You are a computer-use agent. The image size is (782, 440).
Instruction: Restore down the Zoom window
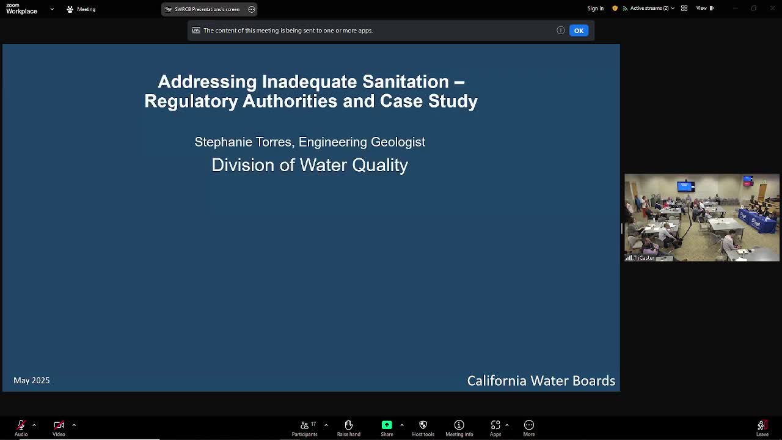pos(754,9)
